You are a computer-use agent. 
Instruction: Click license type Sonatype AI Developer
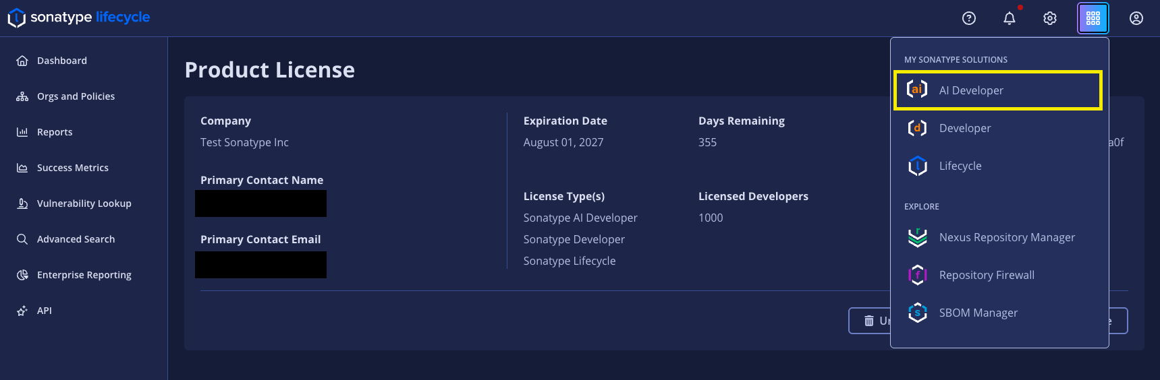coord(580,218)
